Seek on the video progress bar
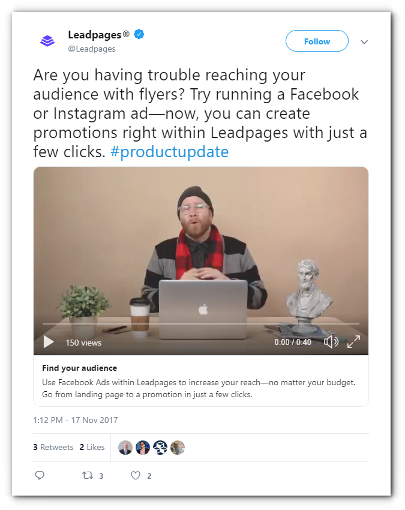 [x=201, y=323]
